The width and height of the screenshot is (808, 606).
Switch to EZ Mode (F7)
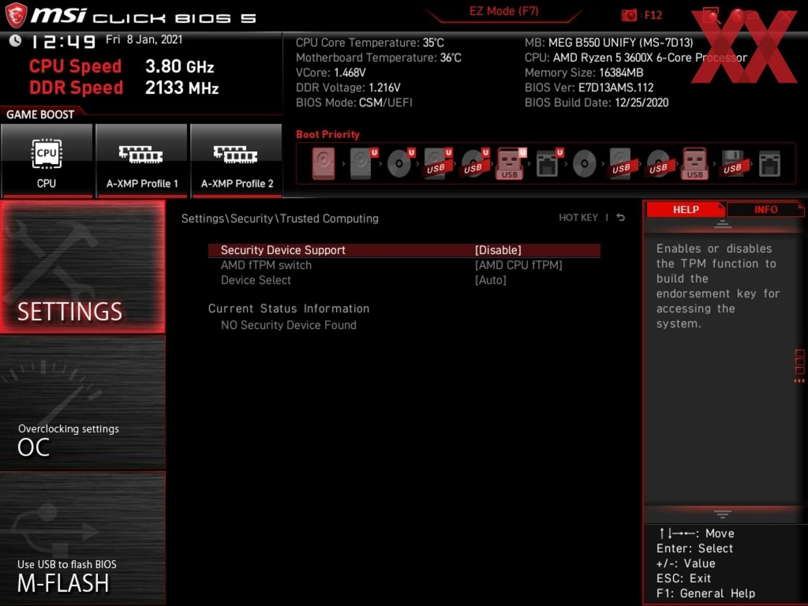[x=504, y=11]
